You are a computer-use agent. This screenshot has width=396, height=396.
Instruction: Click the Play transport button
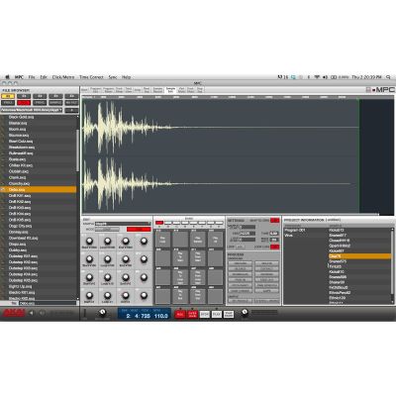pyautogui.click(x=217, y=315)
